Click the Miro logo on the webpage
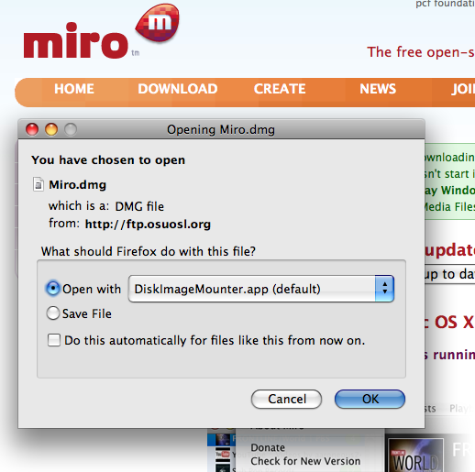 click(101, 31)
